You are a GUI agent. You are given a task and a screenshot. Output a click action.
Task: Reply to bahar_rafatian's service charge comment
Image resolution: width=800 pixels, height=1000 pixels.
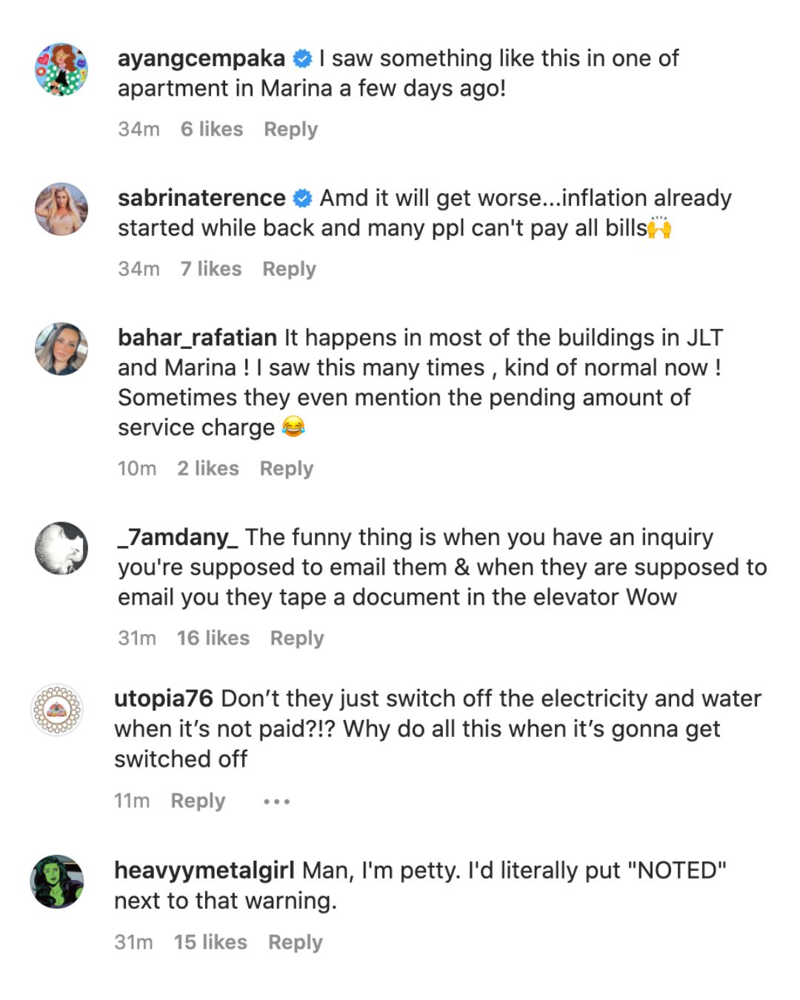point(287,469)
